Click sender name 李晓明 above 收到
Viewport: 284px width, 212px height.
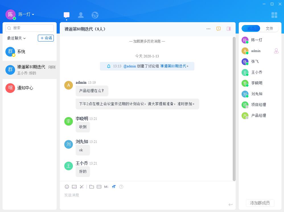(82, 119)
